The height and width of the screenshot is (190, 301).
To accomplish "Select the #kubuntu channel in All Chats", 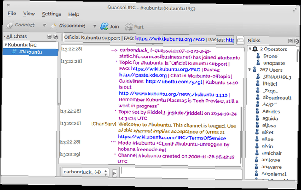I will point(30,52).
